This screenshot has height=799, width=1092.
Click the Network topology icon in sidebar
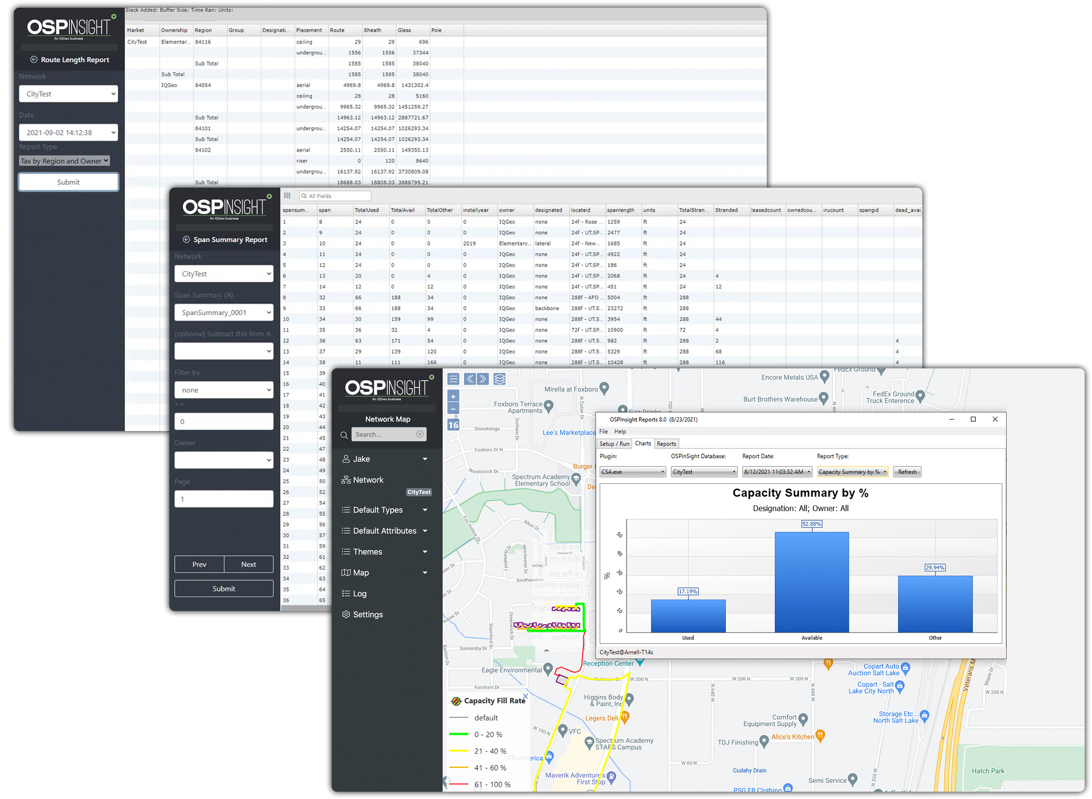tap(346, 480)
